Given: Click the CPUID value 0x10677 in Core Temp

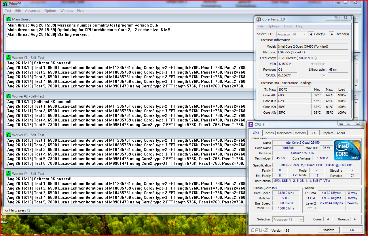Looking at the screenshot, I should pyautogui.click(x=287, y=75).
